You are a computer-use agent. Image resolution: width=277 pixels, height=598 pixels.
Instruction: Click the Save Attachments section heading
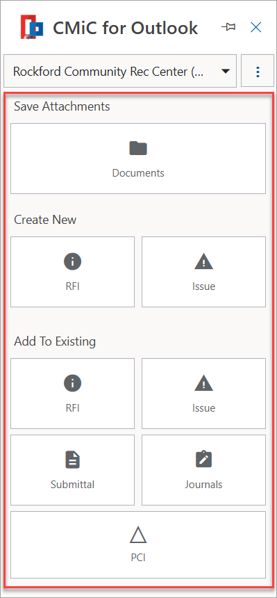[62, 106]
